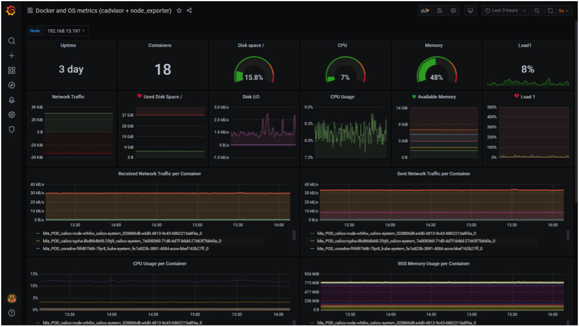Open the Containers panel title menu
The width and height of the screenshot is (579, 327).
pos(159,45)
